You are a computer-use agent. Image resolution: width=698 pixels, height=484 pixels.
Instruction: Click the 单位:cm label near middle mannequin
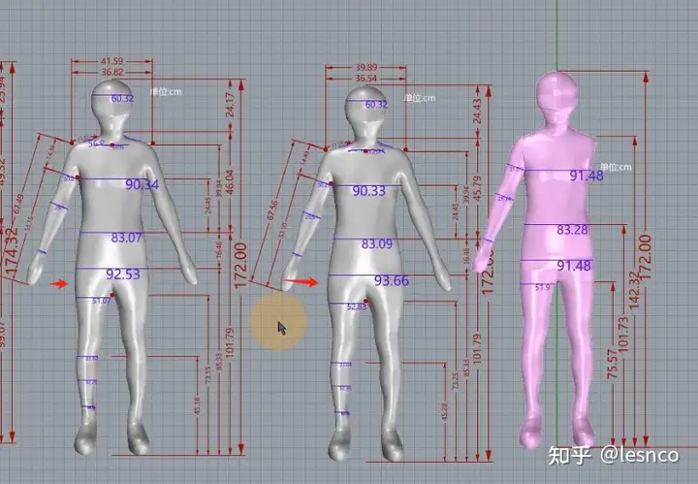tap(420, 98)
